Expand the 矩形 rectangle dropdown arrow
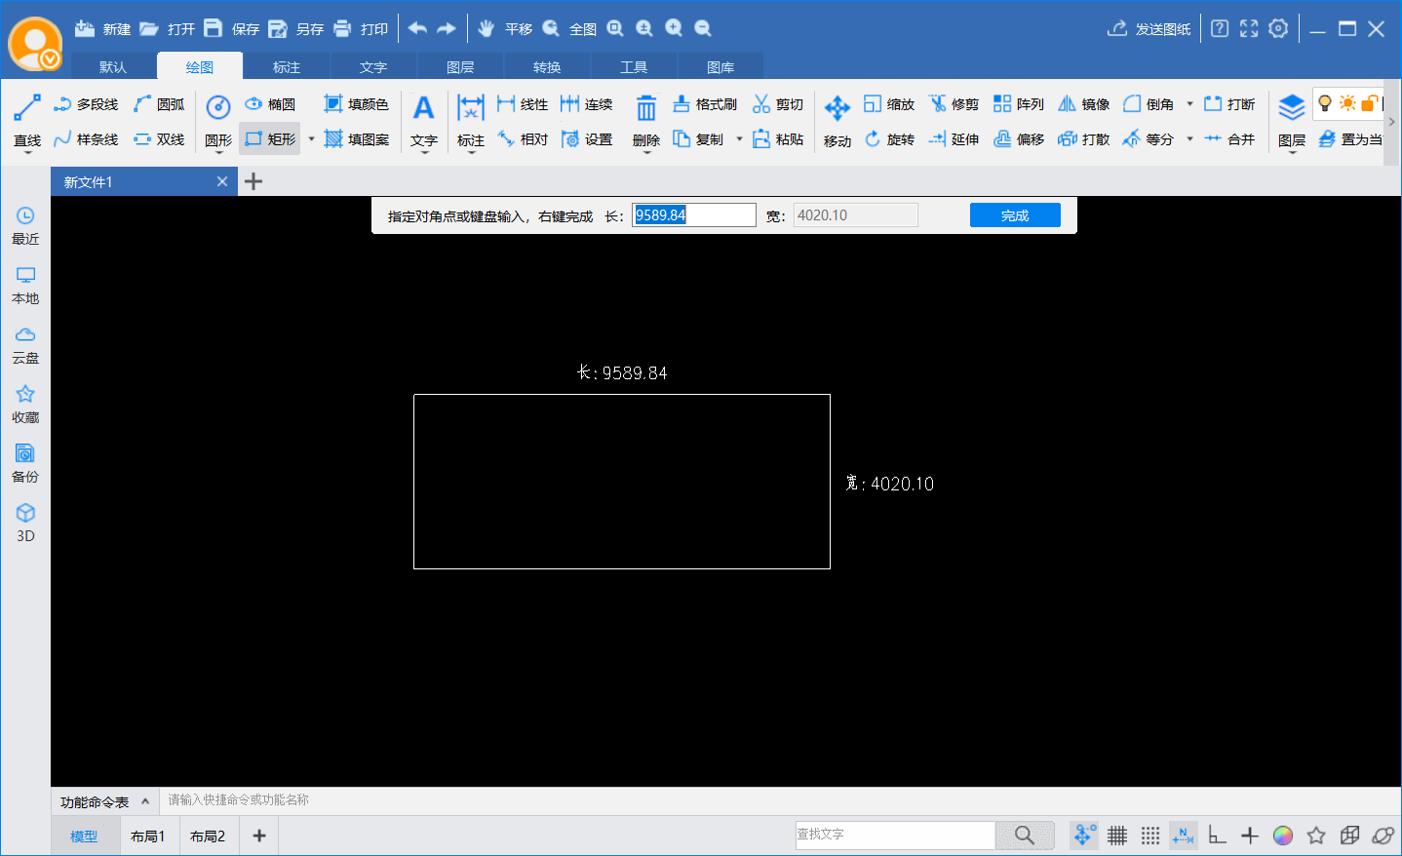Viewport: 1402px width, 856px height. point(312,139)
